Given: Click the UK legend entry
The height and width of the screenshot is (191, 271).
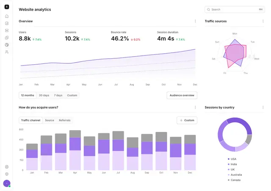Looking at the screenshot, I should coord(231,169).
